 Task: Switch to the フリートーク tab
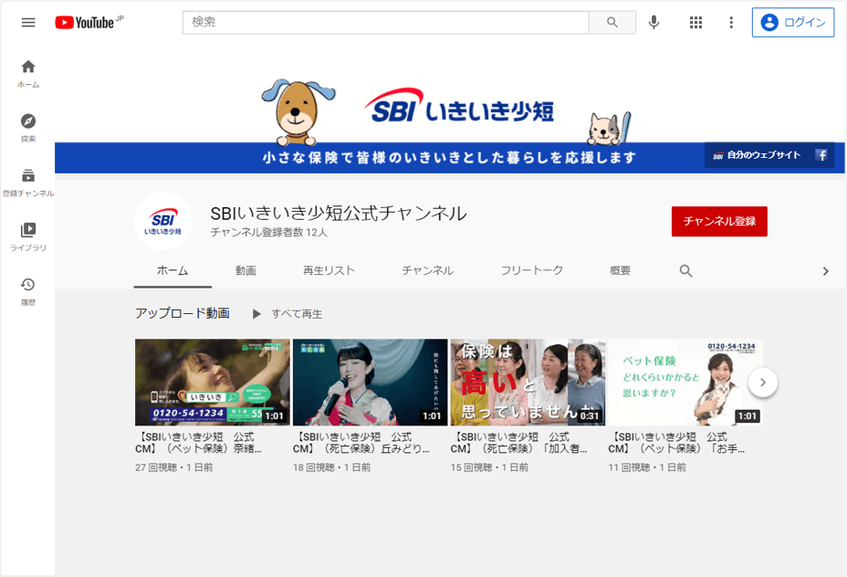(531, 270)
